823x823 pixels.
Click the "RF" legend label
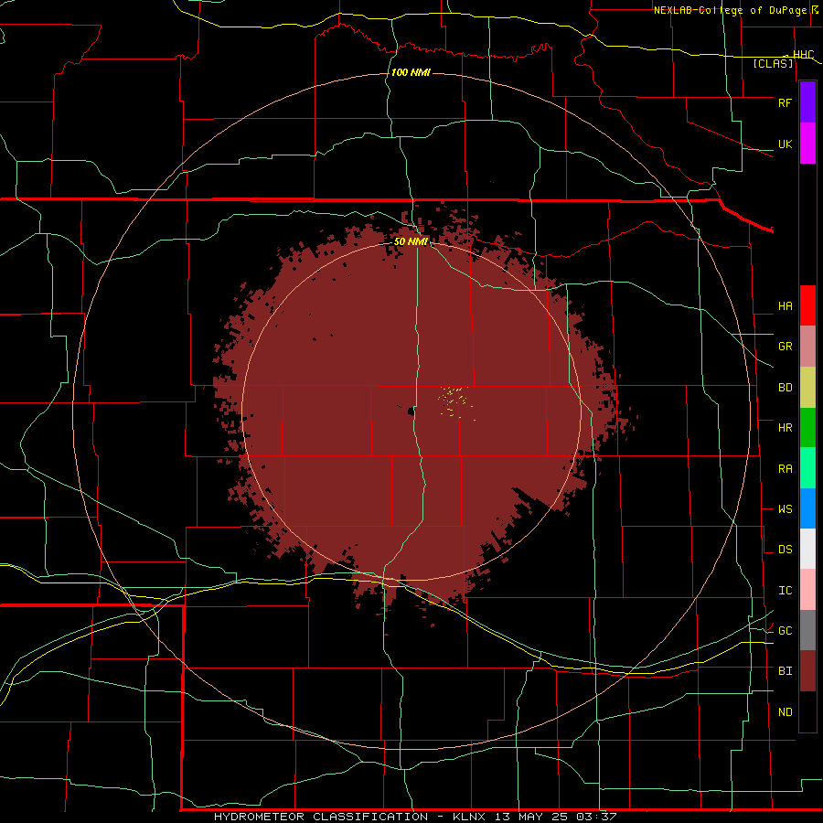785,102
